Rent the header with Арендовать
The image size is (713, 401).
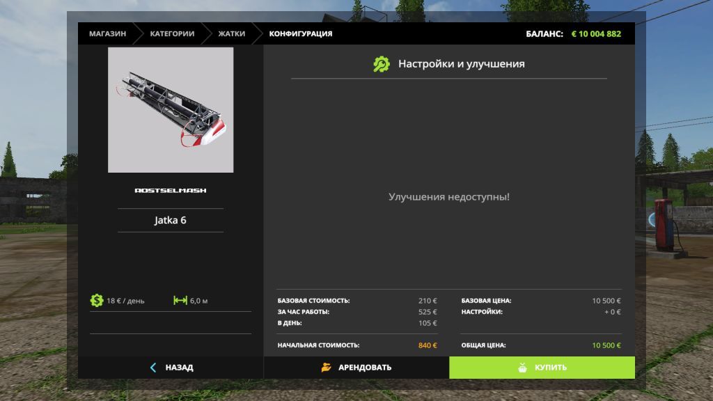356,368
